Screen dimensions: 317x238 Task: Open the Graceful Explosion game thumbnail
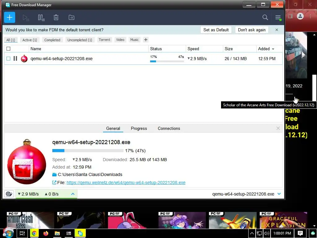[x=283, y=220]
